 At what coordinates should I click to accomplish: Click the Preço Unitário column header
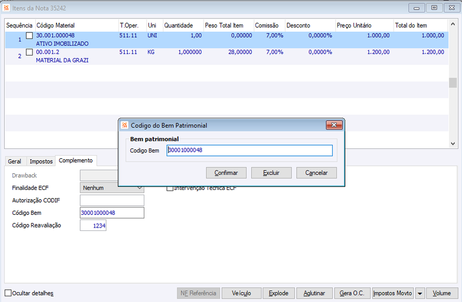click(x=364, y=25)
